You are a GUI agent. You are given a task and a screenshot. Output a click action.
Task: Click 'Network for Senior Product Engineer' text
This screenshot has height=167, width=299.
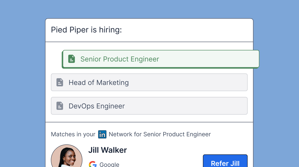(160, 134)
